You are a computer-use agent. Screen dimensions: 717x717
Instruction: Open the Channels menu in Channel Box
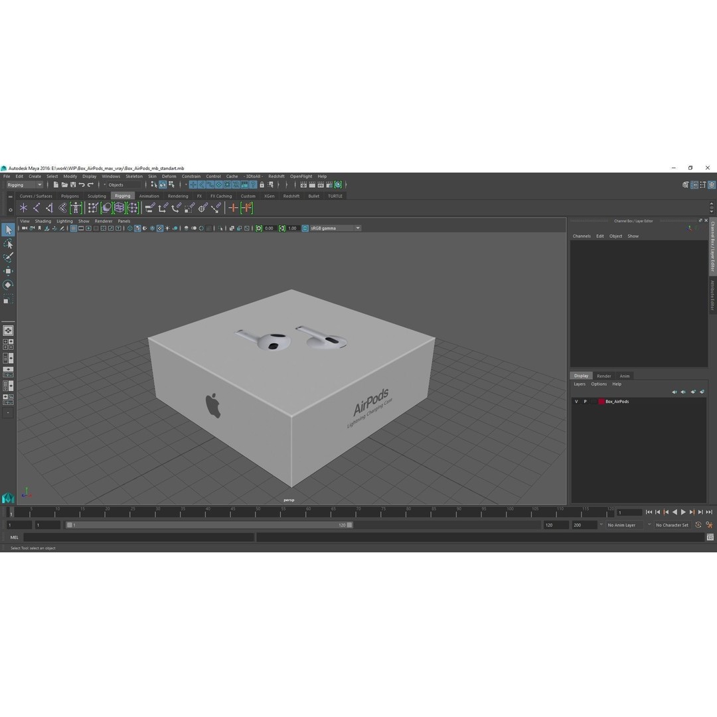(582, 236)
